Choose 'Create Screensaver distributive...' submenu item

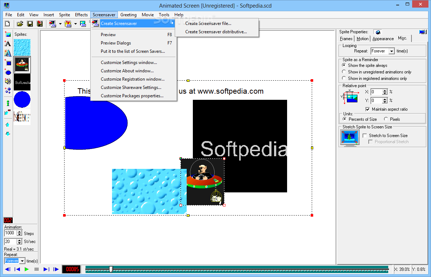coord(217,32)
